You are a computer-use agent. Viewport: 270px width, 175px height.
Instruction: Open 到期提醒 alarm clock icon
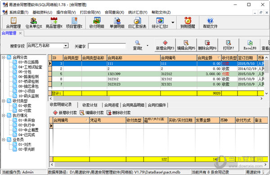pyautogui.click(x=188, y=23)
